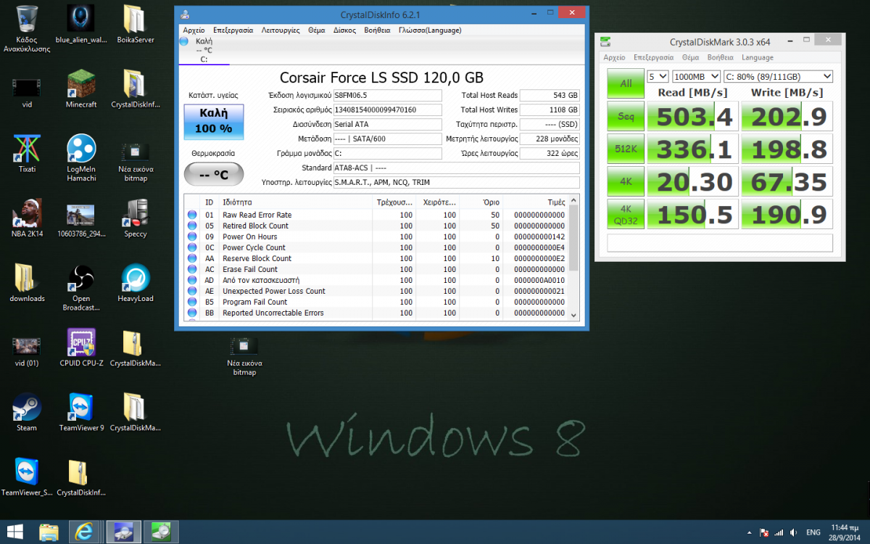Launch the Minecraft desktop shortcut
This screenshot has height=544, width=870.
(80, 88)
